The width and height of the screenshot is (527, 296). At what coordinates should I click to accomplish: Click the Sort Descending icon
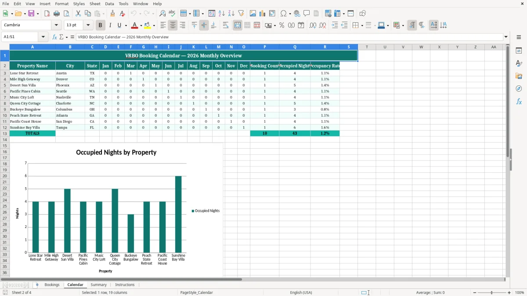pos(231,14)
